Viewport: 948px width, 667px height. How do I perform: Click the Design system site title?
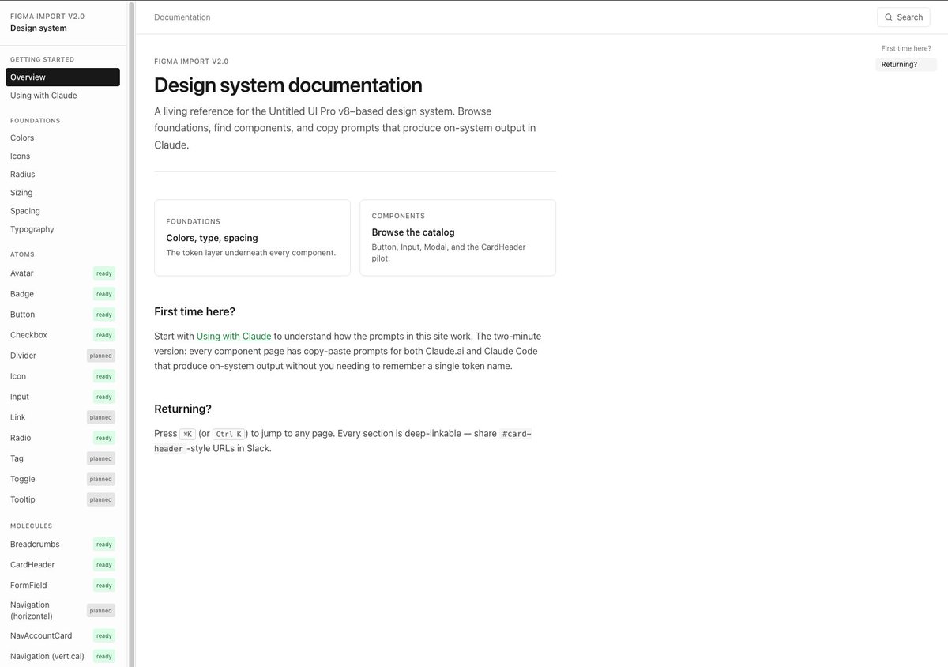tap(39, 28)
